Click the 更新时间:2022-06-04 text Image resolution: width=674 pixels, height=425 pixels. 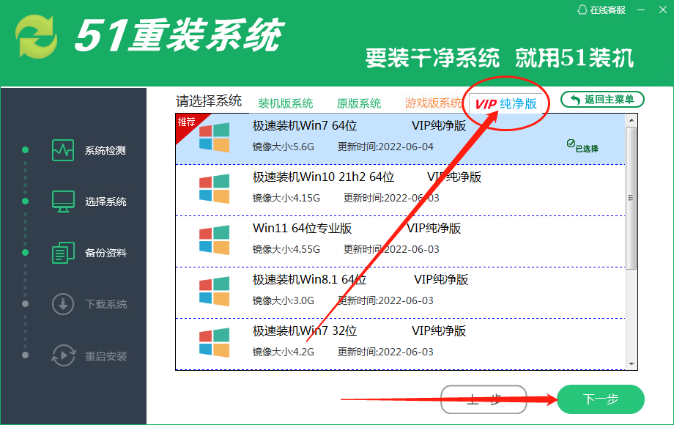coord(385,147)
